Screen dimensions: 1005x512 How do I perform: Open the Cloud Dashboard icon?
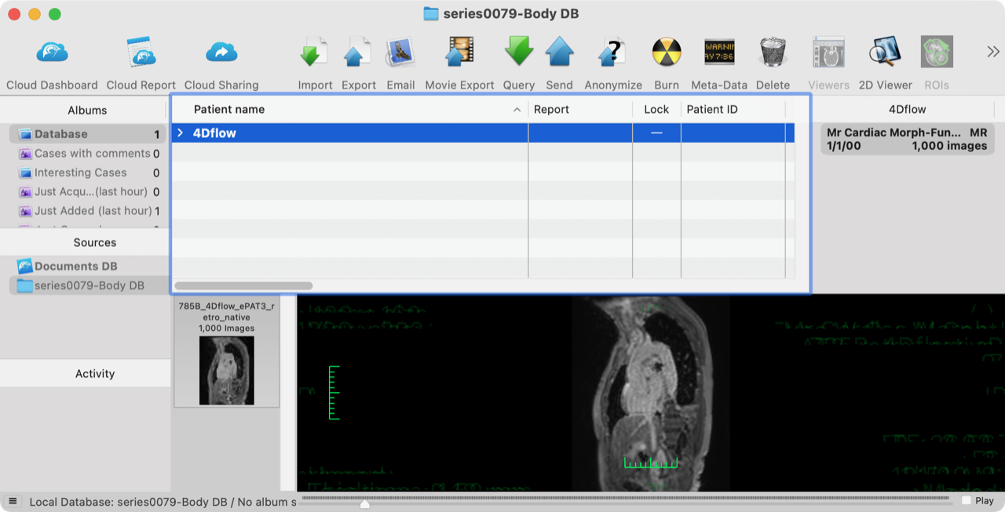click(52, 53)
